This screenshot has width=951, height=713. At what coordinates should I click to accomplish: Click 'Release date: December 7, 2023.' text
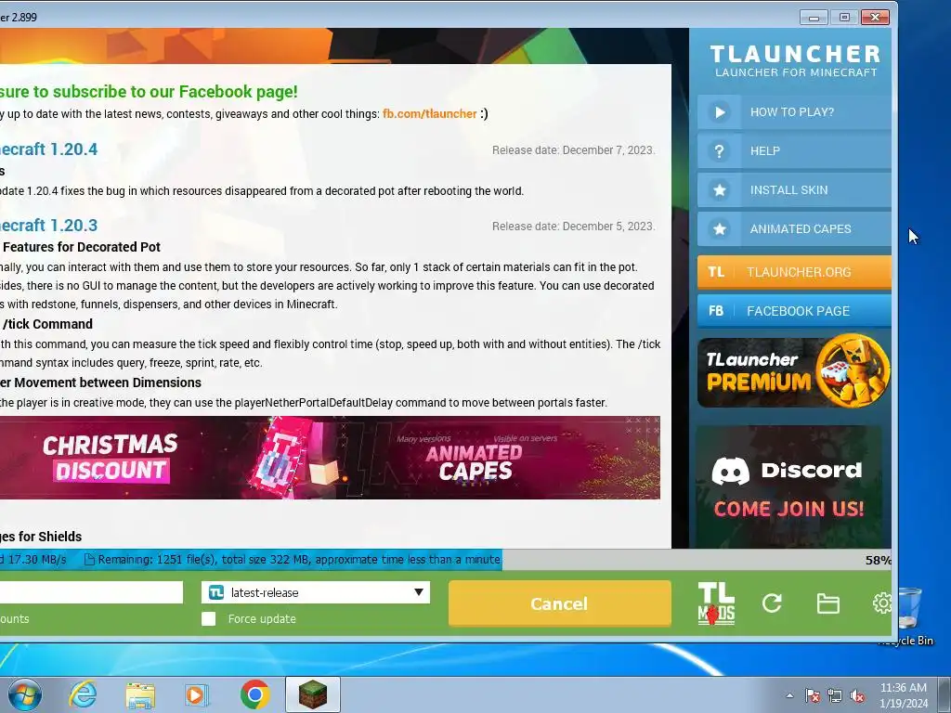(x=573, y=150)
